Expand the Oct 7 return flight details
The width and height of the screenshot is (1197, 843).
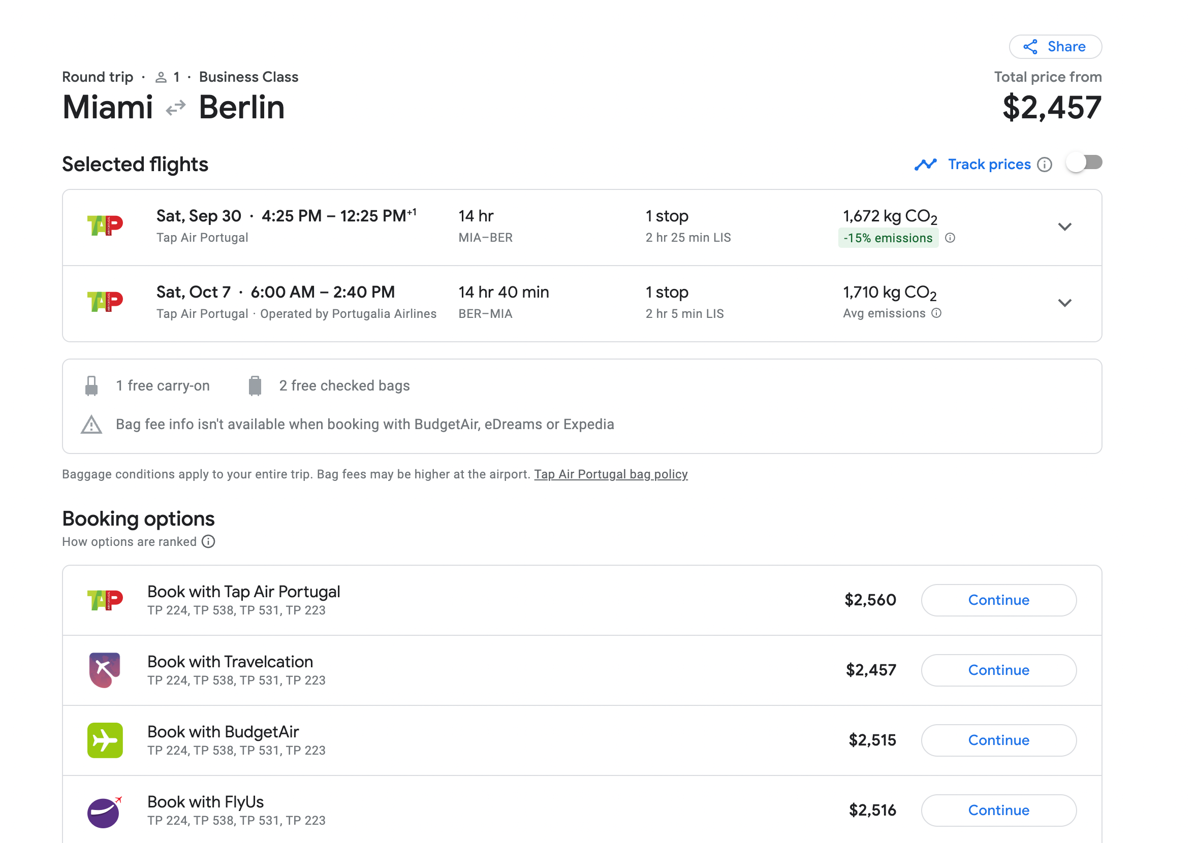[x=1064, y=303]
